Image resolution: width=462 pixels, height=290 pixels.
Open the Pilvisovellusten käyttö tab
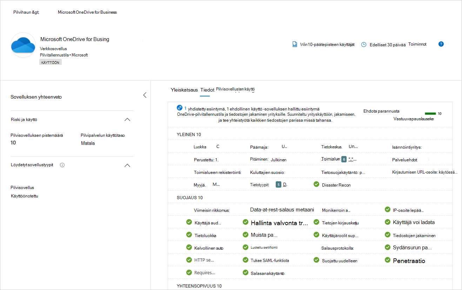coord(235,89)
